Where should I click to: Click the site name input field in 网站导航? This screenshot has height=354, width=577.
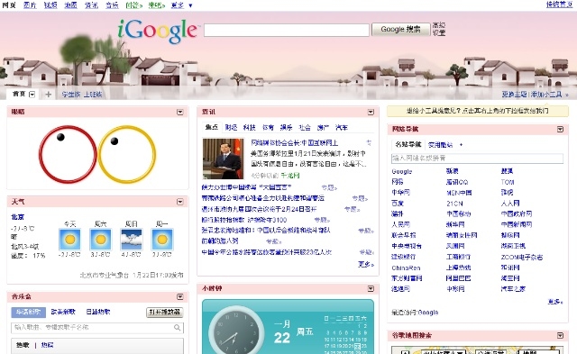(477, 159)
